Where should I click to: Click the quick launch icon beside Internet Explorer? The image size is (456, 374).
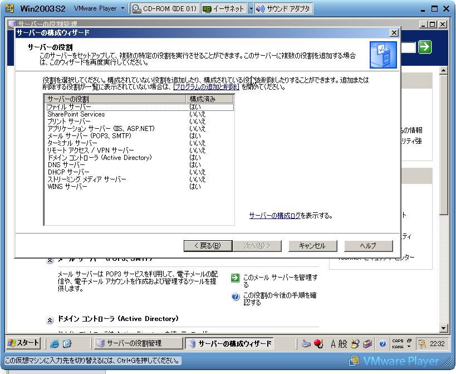(67, 344)
